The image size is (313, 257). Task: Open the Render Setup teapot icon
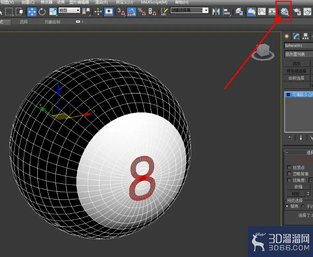tap(297, 12)
